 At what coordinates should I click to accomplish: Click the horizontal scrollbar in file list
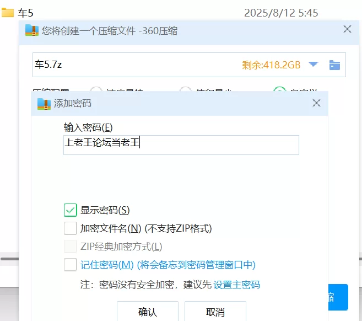[10, 259]
